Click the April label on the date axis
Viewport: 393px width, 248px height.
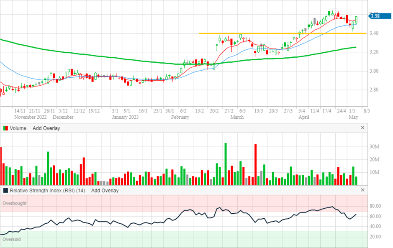(x=303, y=118)
